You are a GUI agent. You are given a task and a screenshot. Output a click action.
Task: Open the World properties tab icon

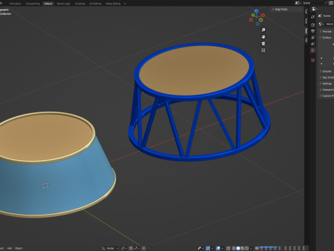pos(313,50)
